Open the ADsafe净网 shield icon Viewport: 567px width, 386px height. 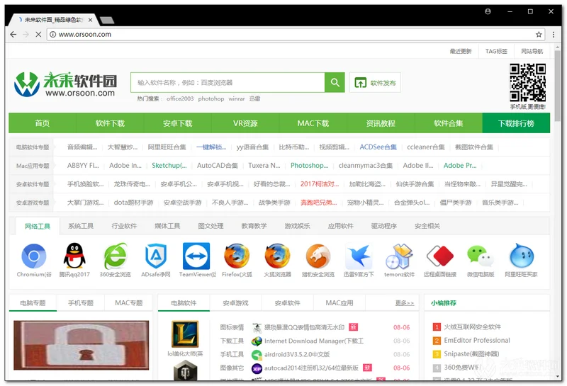coord(156,256)
